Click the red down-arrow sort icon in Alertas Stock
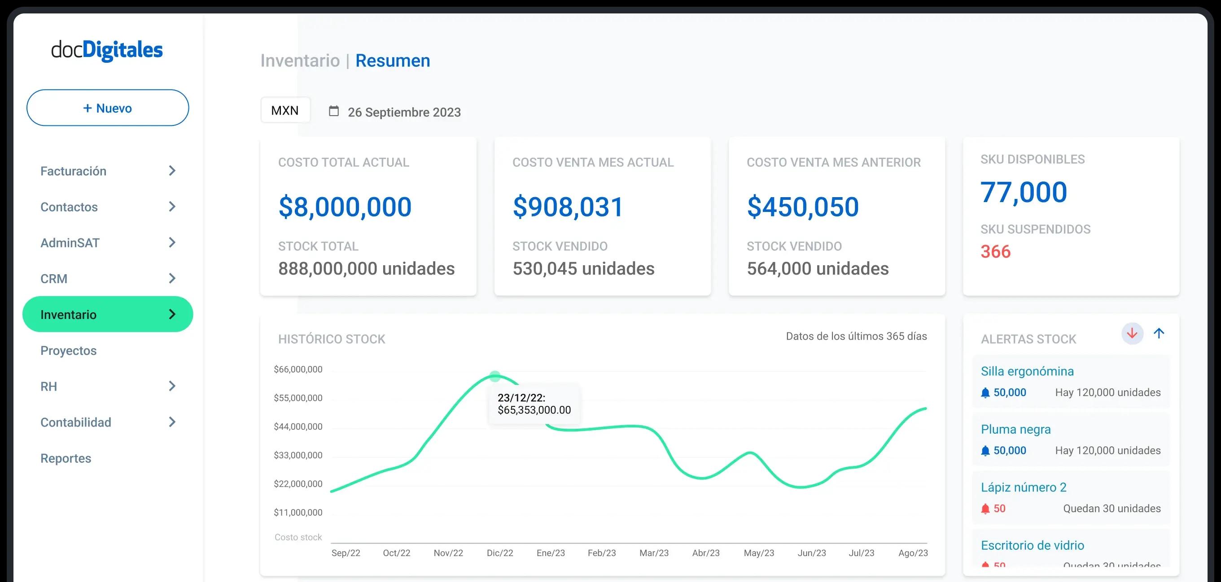 tap(1132, 334)
